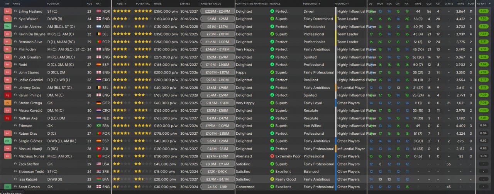Click the Excellent morale icon for Slobodan Tedić
494x194 pixels.
coord(272,172)
